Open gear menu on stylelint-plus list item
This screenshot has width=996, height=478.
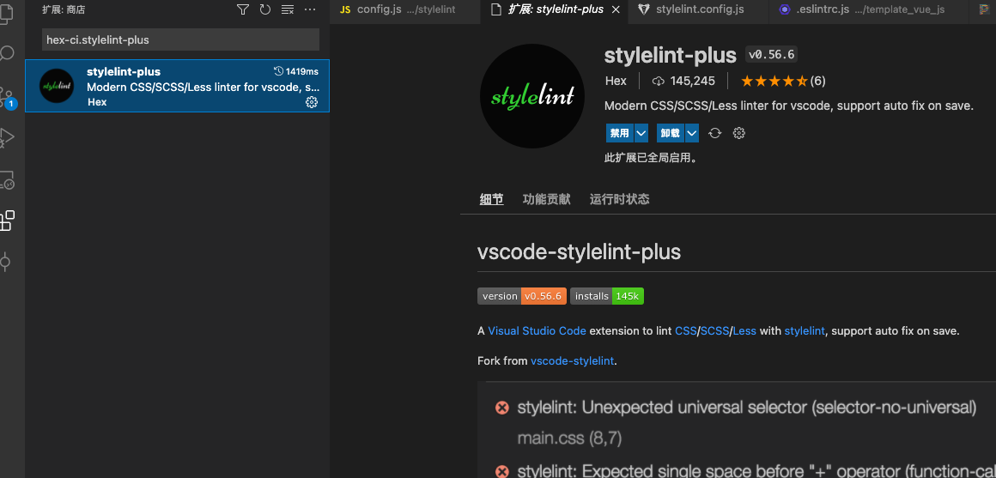[311, 102]
